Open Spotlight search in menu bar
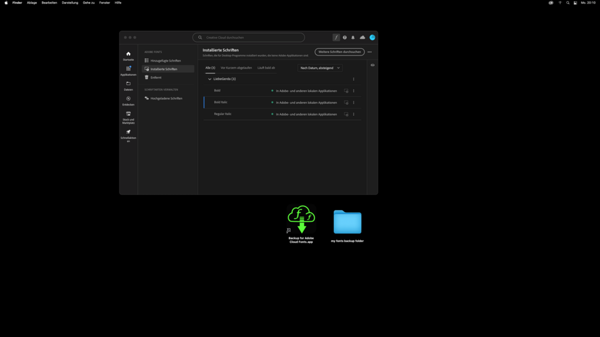 [568, 2]
